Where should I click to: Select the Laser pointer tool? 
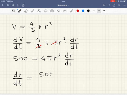coord(71,11)
